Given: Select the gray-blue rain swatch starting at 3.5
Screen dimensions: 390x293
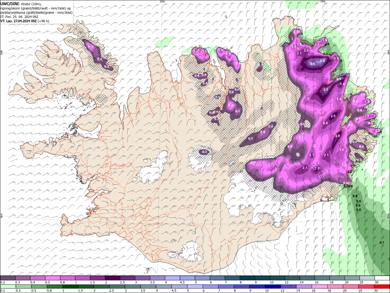Looking at the screenshot, I should pyautogui.click(x=148, y=287).
